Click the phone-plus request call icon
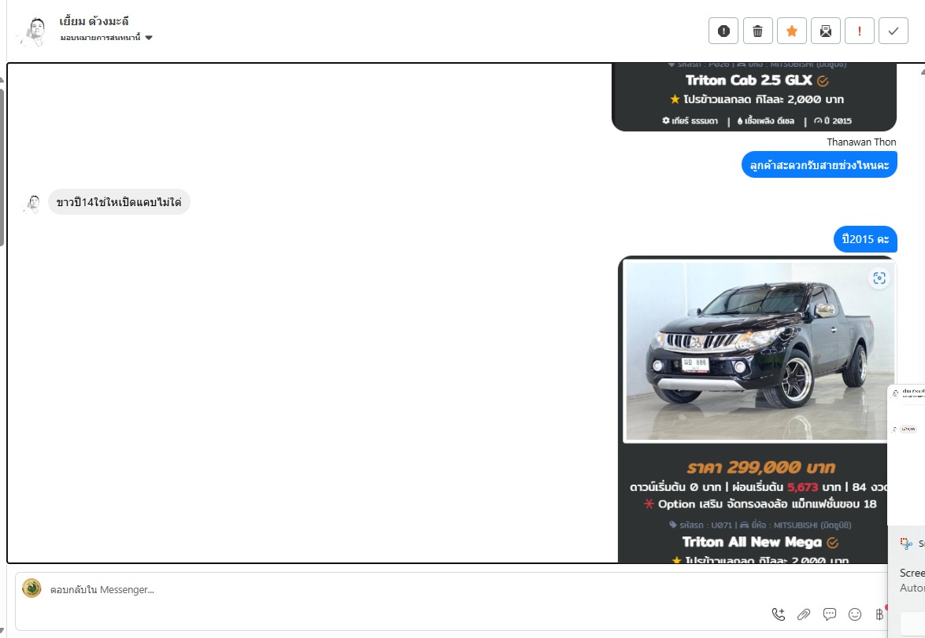Screen dimensions: 925x638 (x=779, y=614)
